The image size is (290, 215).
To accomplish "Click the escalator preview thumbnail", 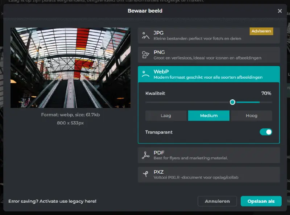I will (70, 68).
